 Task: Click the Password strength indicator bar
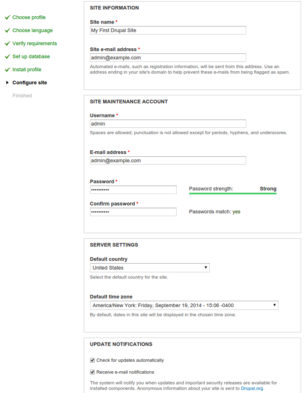(232, 194)
